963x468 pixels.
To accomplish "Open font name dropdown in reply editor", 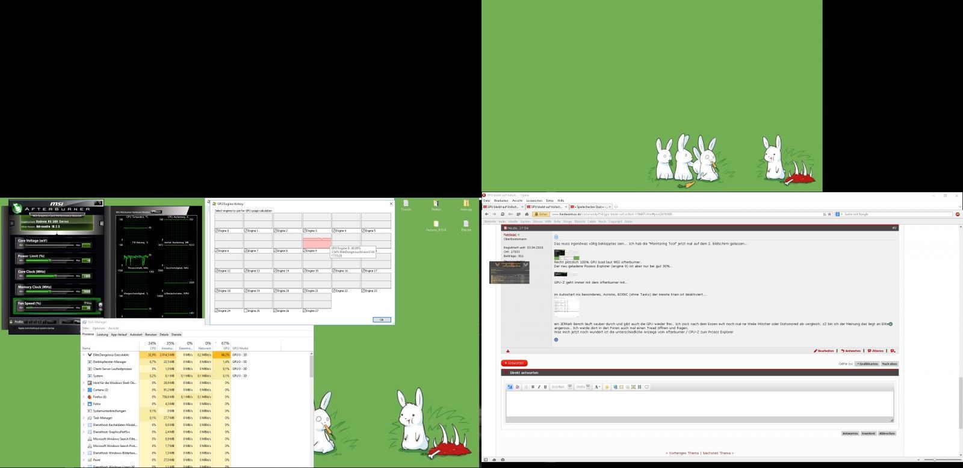I will tap(570, 387).
